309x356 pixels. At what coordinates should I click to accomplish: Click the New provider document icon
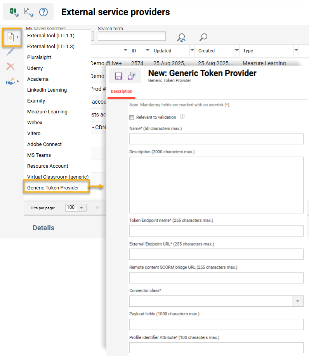click(10, 37)
